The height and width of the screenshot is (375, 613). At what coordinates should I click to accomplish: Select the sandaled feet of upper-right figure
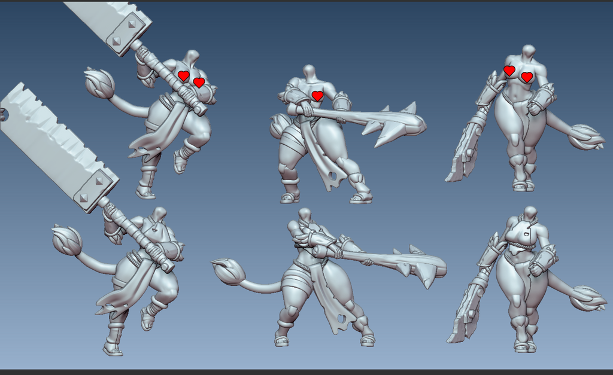point(523,185)
